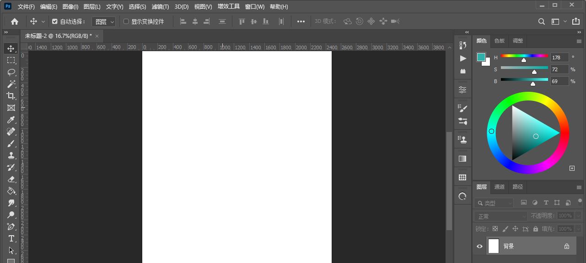Open the 滤镜(T) menu
This screenshot has width=586, height=263.
[160, 7]
